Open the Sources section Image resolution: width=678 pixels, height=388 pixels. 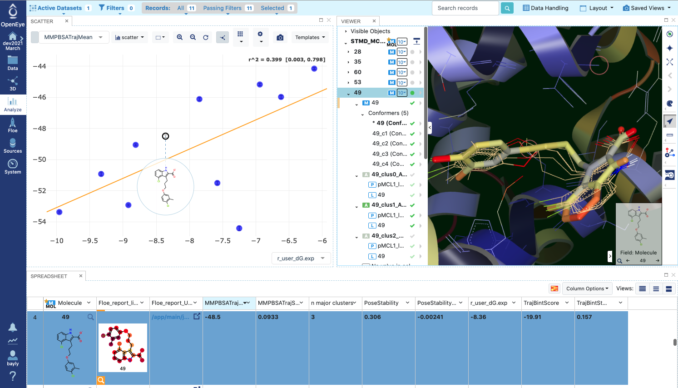click(13, 146)
